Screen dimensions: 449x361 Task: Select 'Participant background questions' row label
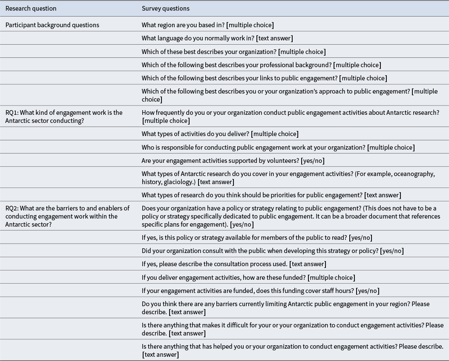[52, 25]
